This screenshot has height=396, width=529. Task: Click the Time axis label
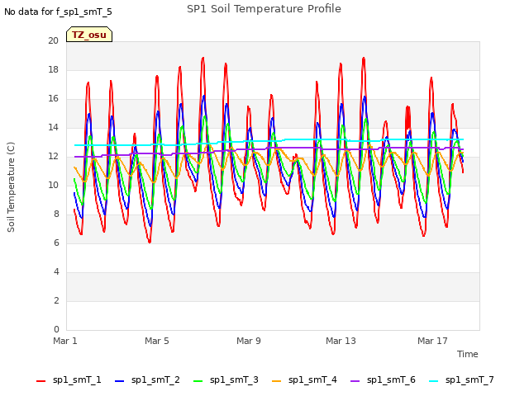[x=467, y=354]
